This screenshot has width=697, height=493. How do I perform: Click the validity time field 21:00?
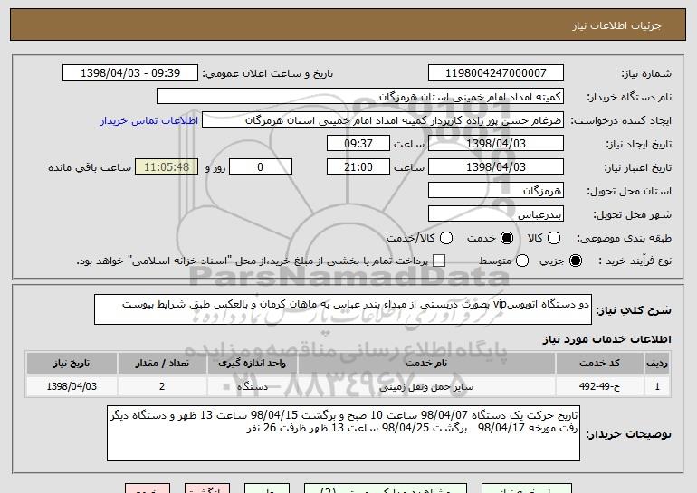[x=358, y=167]
